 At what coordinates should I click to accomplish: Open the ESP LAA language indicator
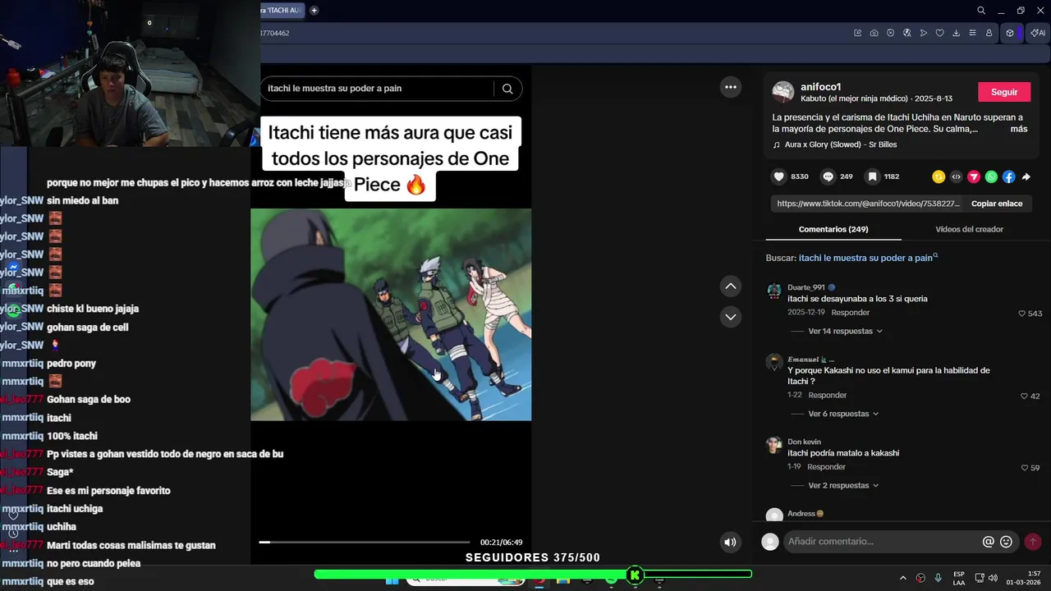point(959,578)
